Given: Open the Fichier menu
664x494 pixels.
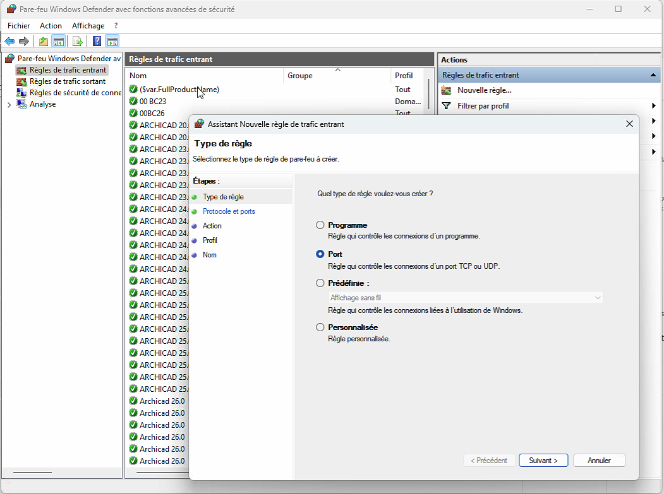Looking at the screenshot, I should (18, 26).
